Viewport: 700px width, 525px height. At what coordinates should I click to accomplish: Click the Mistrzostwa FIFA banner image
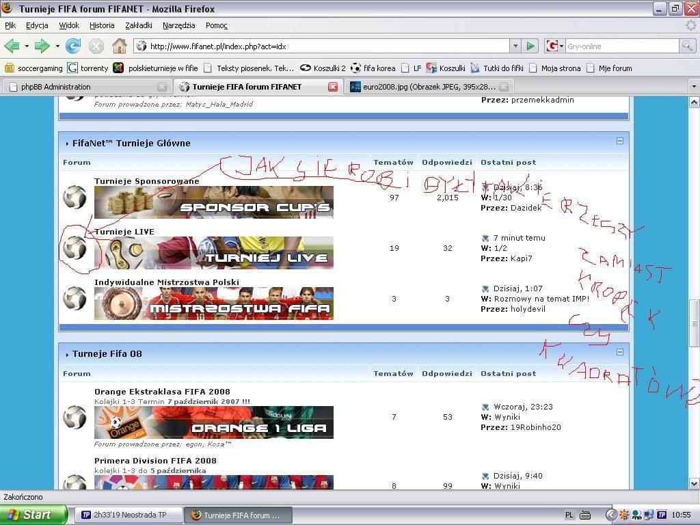pyautogui.click(x=214, y=304)
